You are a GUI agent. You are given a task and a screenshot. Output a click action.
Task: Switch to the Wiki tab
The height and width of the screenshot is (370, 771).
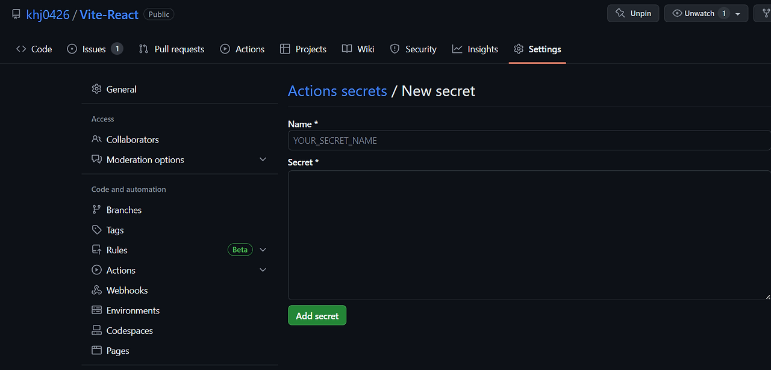click(358, 49)
